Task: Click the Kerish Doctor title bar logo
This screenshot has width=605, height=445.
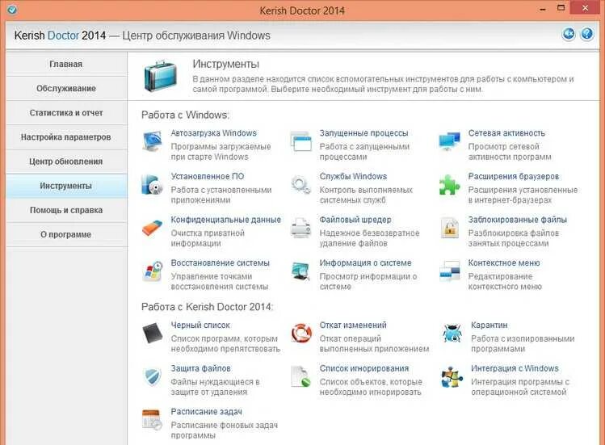Action: pos(12,9)
